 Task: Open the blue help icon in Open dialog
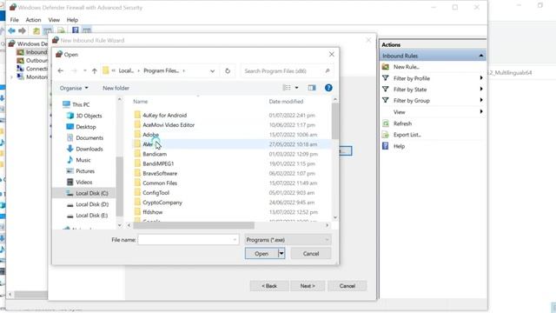coord(328,88)
